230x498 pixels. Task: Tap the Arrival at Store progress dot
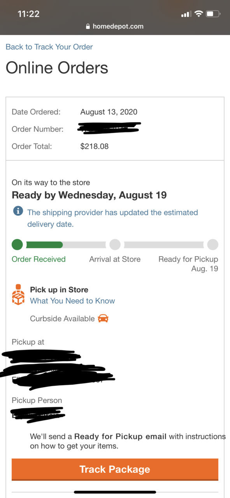tap(115, 245)
